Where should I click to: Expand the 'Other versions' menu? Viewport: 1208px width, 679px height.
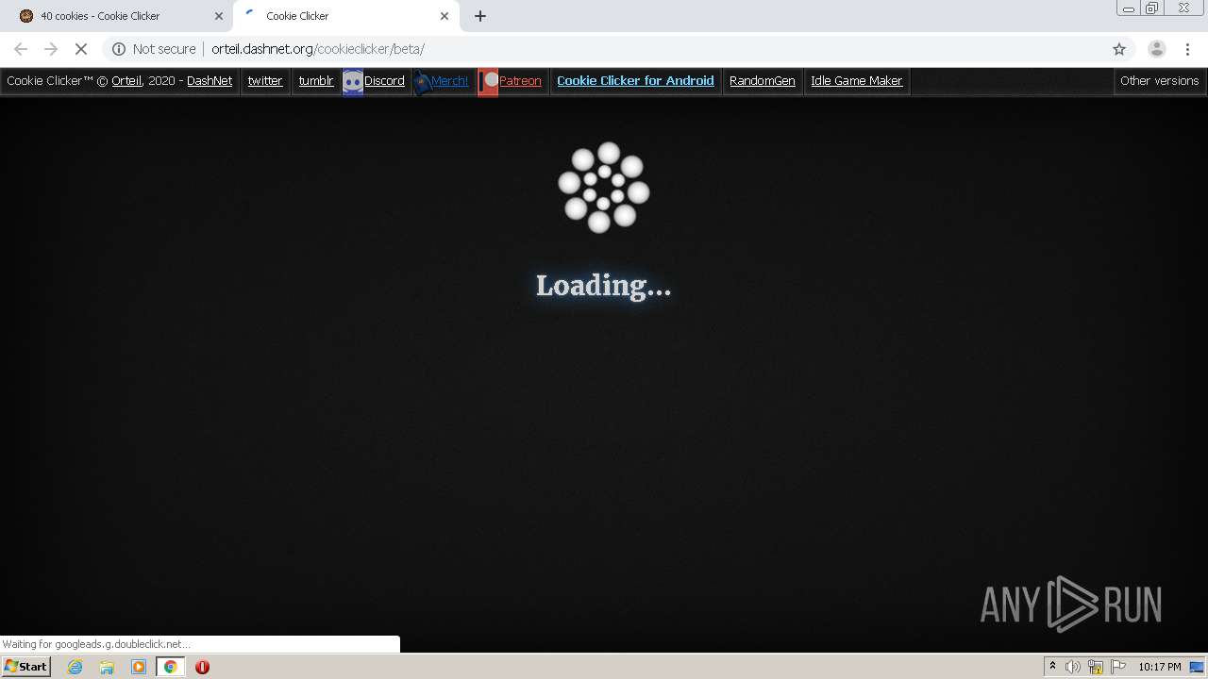click(x=1160, y=81)
